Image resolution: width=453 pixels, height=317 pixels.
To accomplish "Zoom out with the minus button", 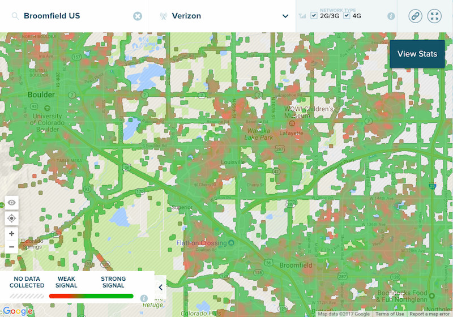I will tap(11, 247).
